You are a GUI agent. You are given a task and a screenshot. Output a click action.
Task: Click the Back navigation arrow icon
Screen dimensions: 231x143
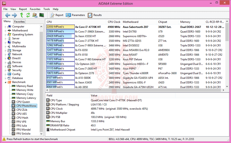(x=7, y=15)
